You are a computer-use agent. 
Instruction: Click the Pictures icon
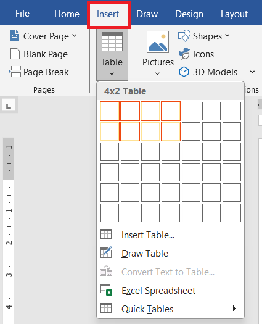[x=158, y=42]
